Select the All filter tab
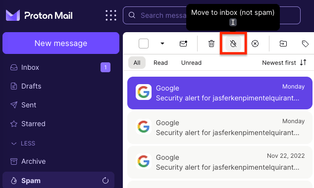314x188 pixels. point(137,63)
